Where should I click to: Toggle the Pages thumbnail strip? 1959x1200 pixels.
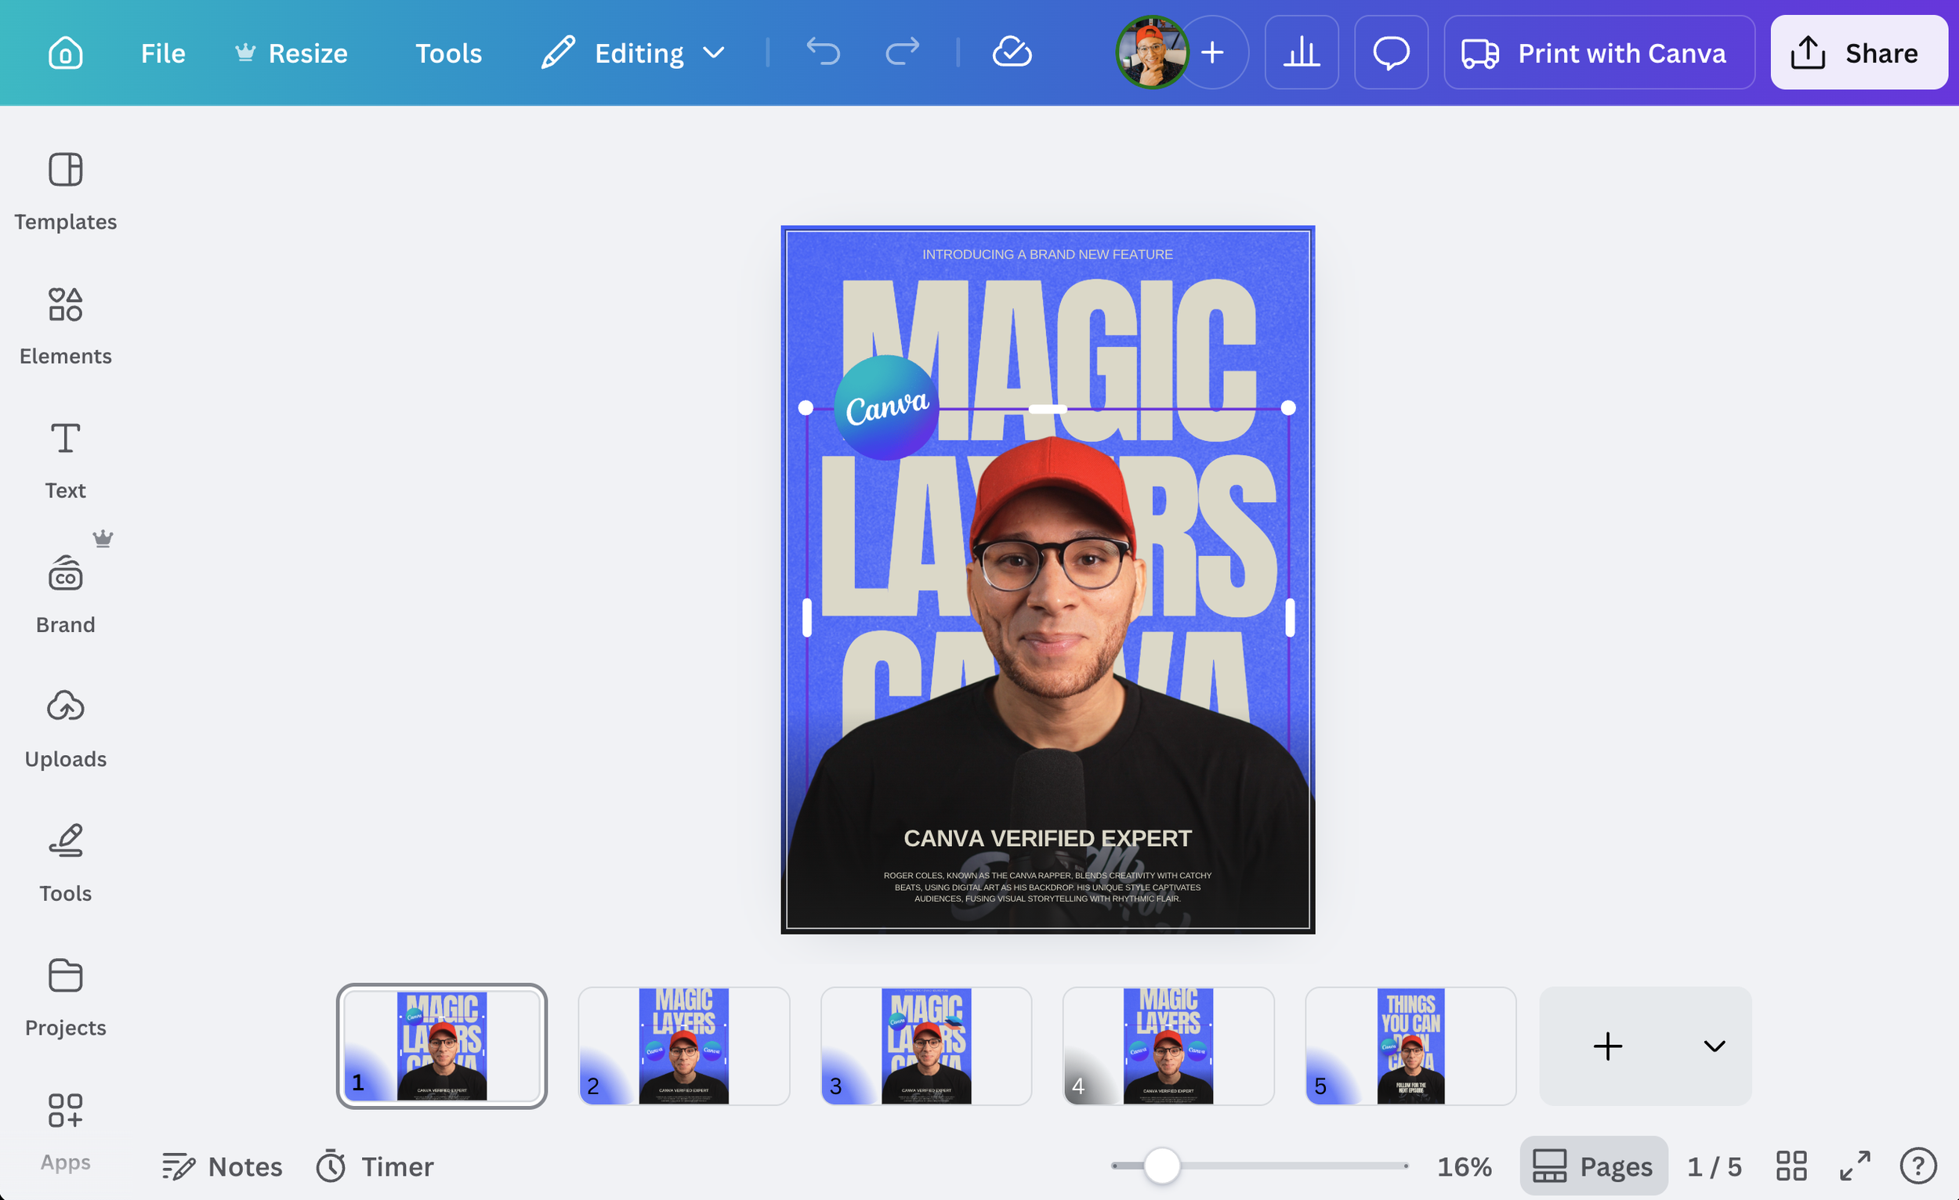[1593, 1166]
